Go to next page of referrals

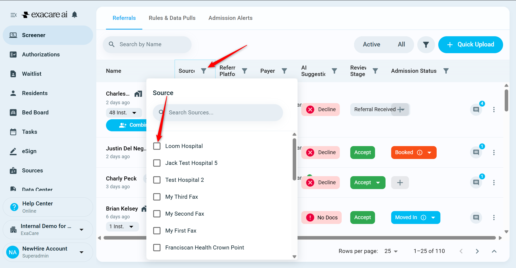[x=477, y=251]
